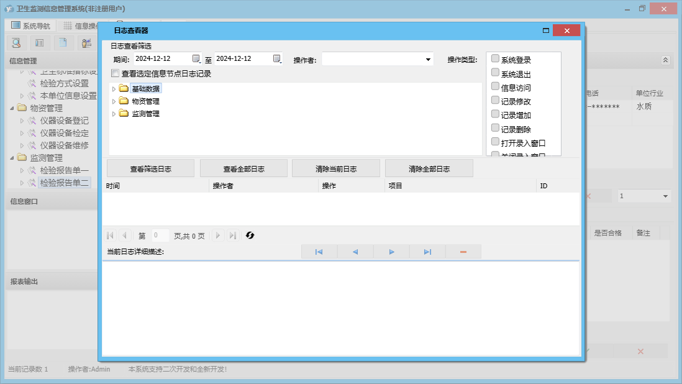Jump to last log detail record
The width and height of the screenshot is (682, 384).
(427, 252)
